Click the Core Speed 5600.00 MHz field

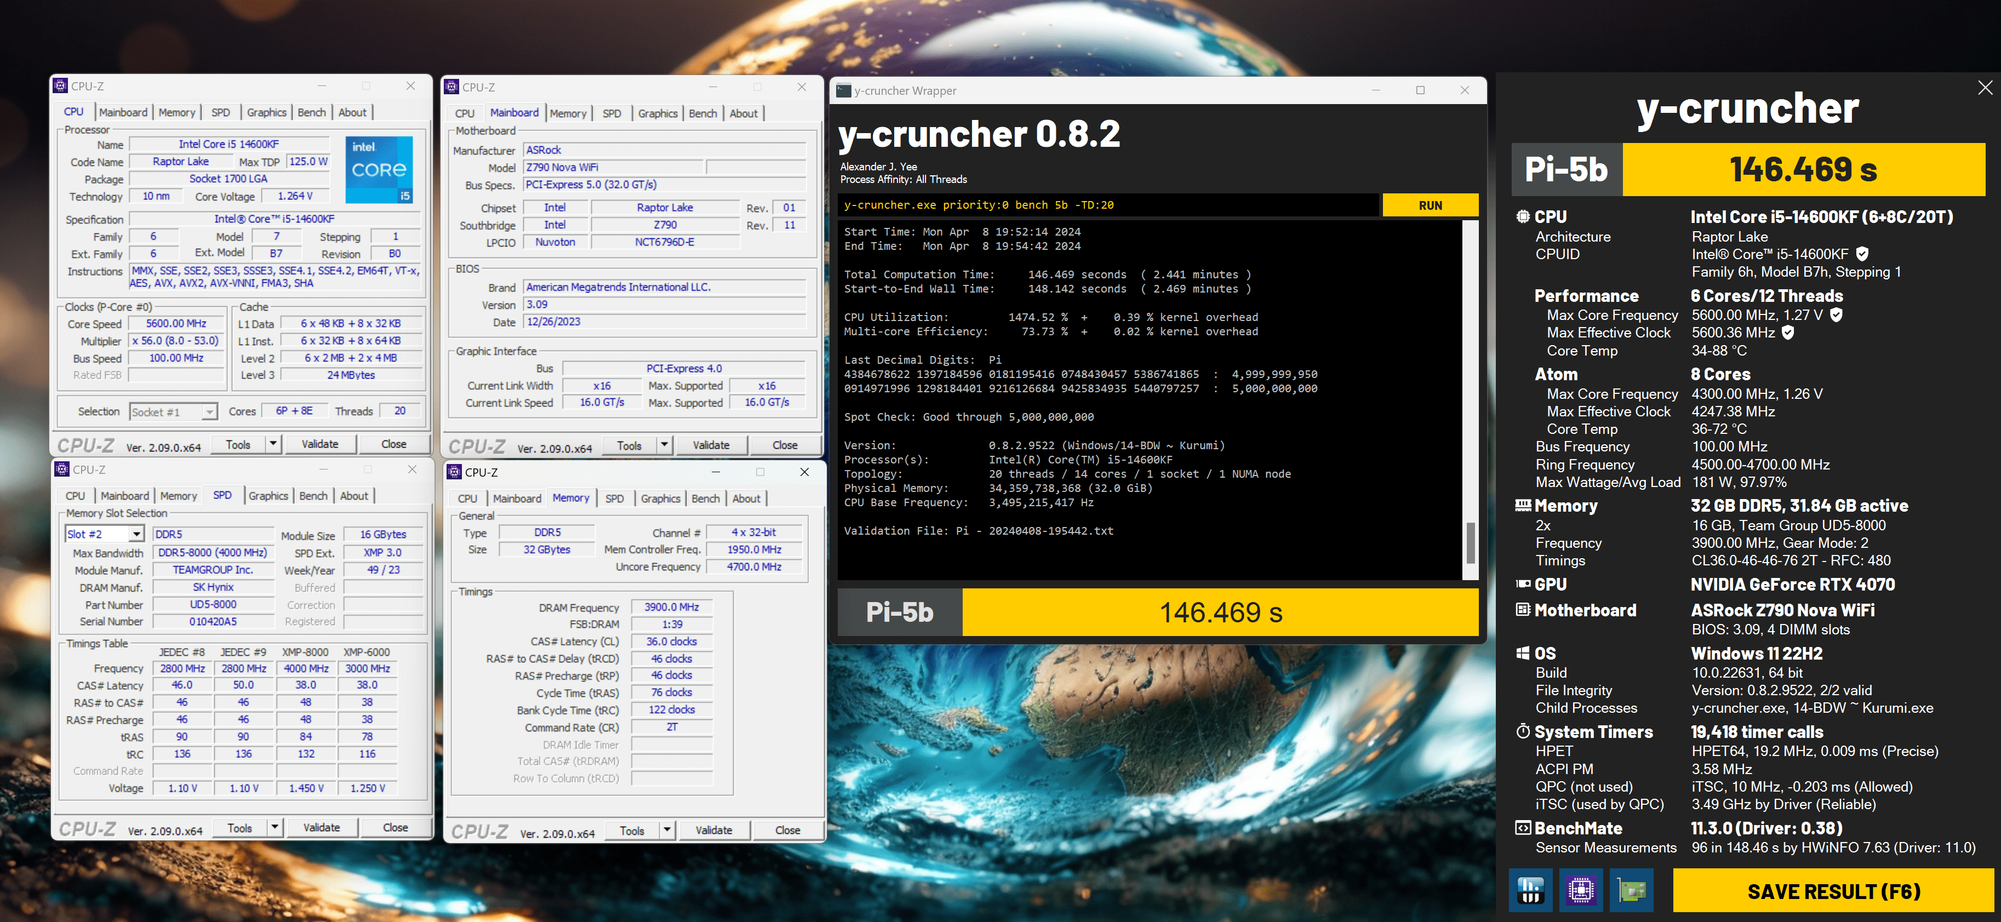[x=176, y=324]
